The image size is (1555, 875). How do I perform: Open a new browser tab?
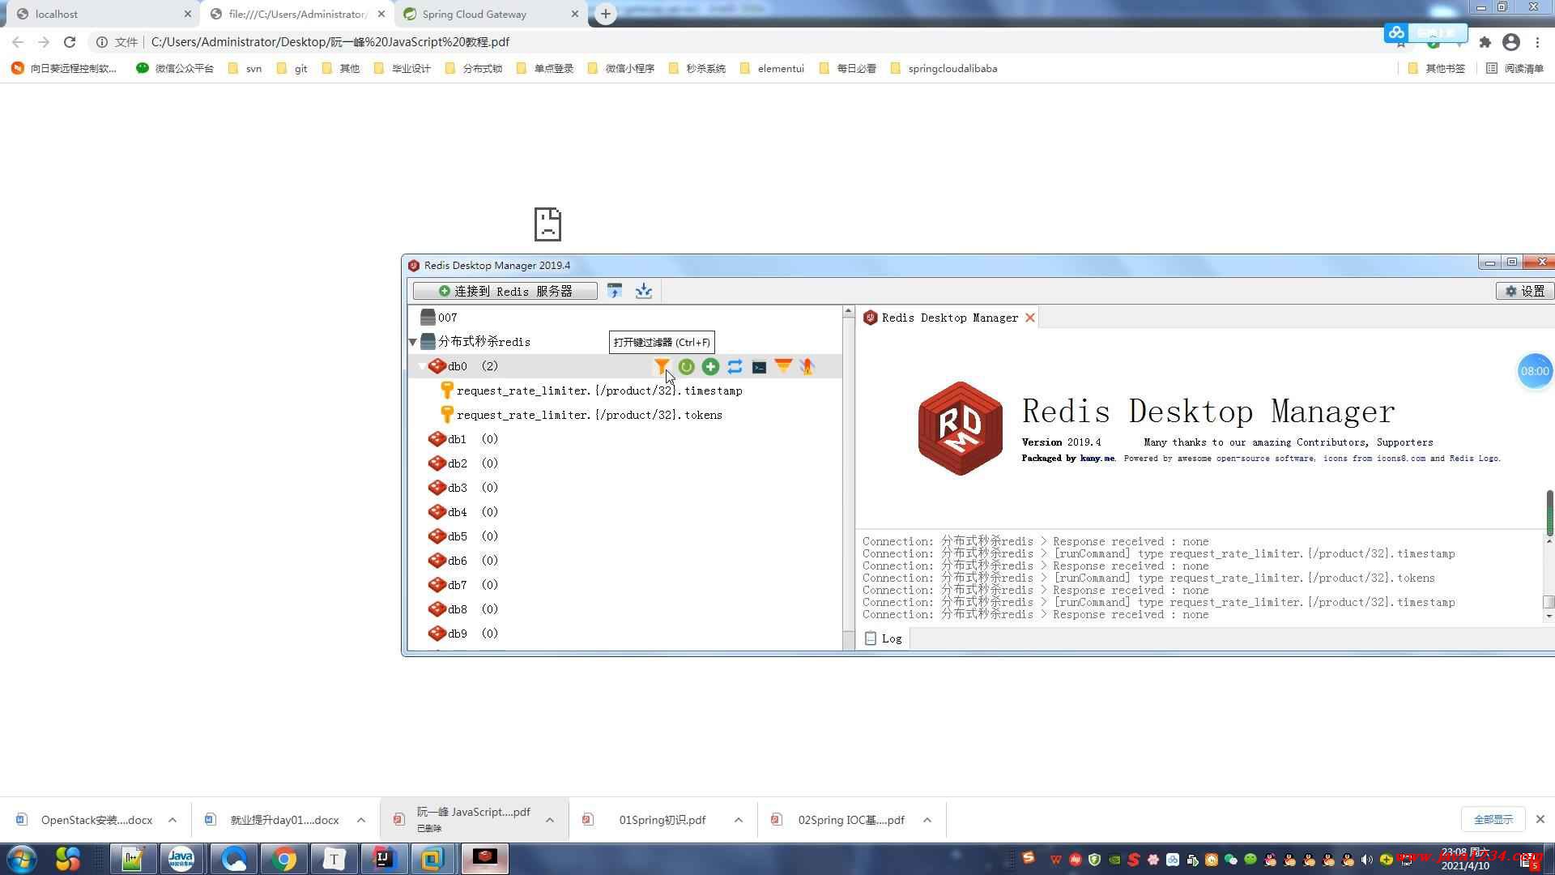[605, 14]
